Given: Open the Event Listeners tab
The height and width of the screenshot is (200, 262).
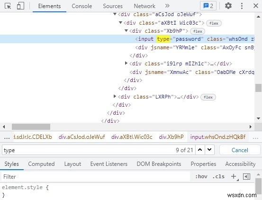Looking at the screenshot, I should click(x=109, y=164).
